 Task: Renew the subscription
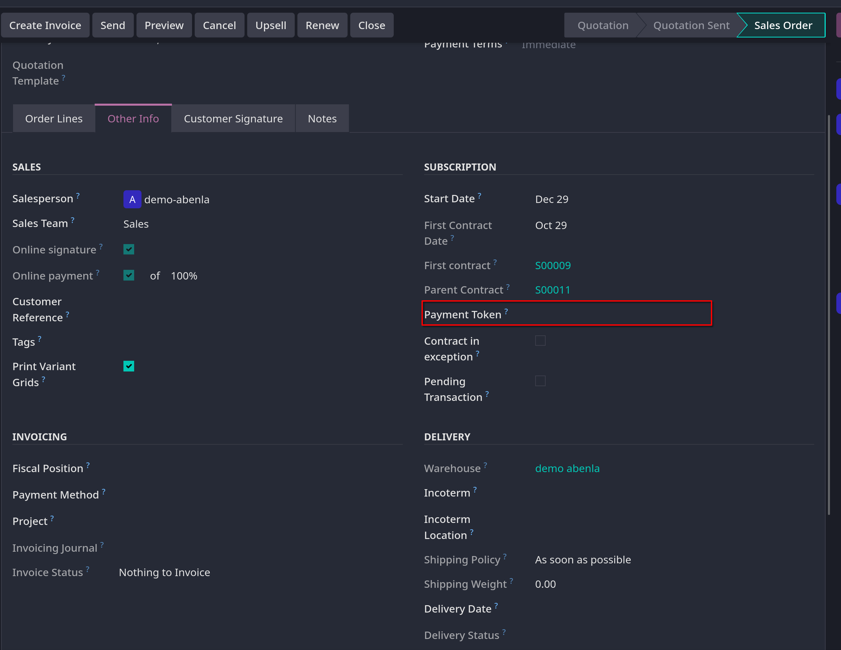point(322,25)
